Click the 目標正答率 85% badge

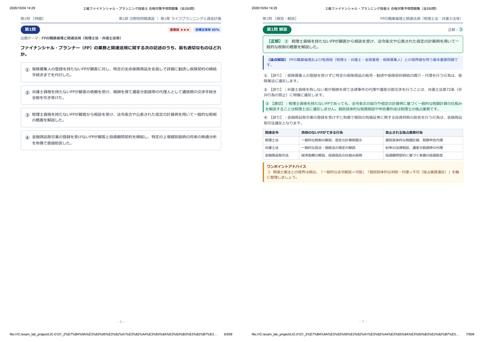[207, 30]
